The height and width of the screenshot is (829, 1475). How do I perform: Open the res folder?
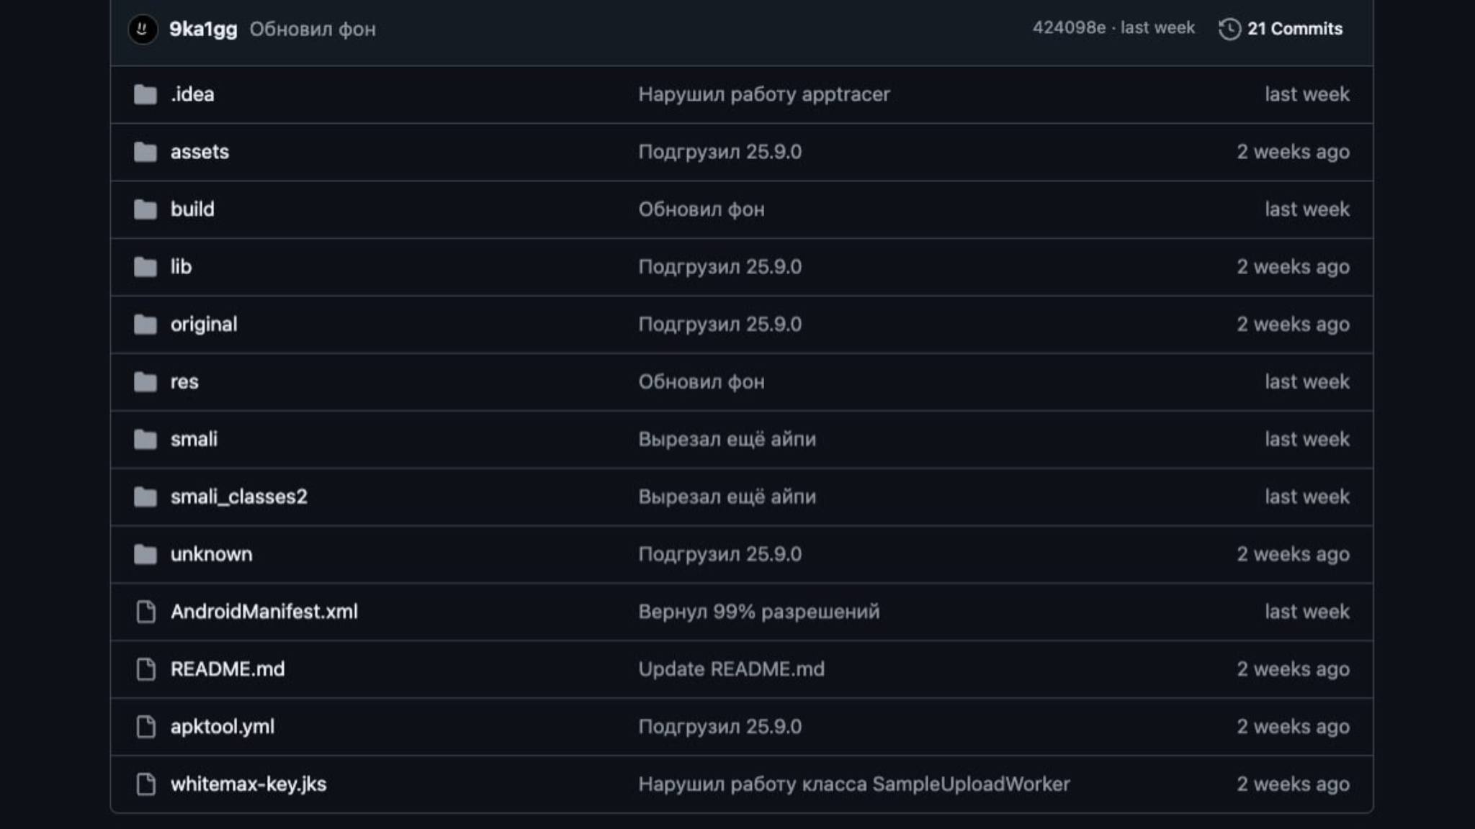click(184, 382)
